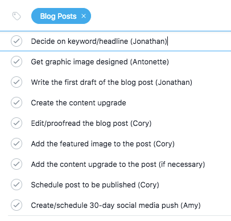Viewport: 231px width, 221px height.
Task: Mark Write the first draft subtask complete
Action: (16, 82)
